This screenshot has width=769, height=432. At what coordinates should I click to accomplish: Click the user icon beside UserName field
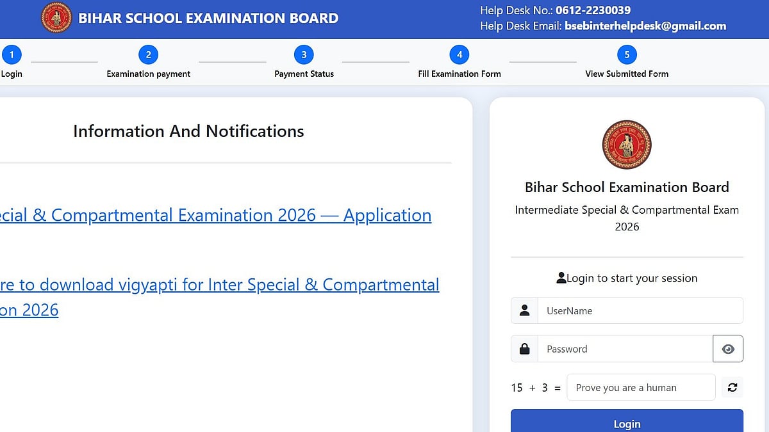coord(524,310)
